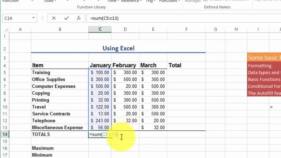Open the Name Box dropdown arrow

pos(33,18)
